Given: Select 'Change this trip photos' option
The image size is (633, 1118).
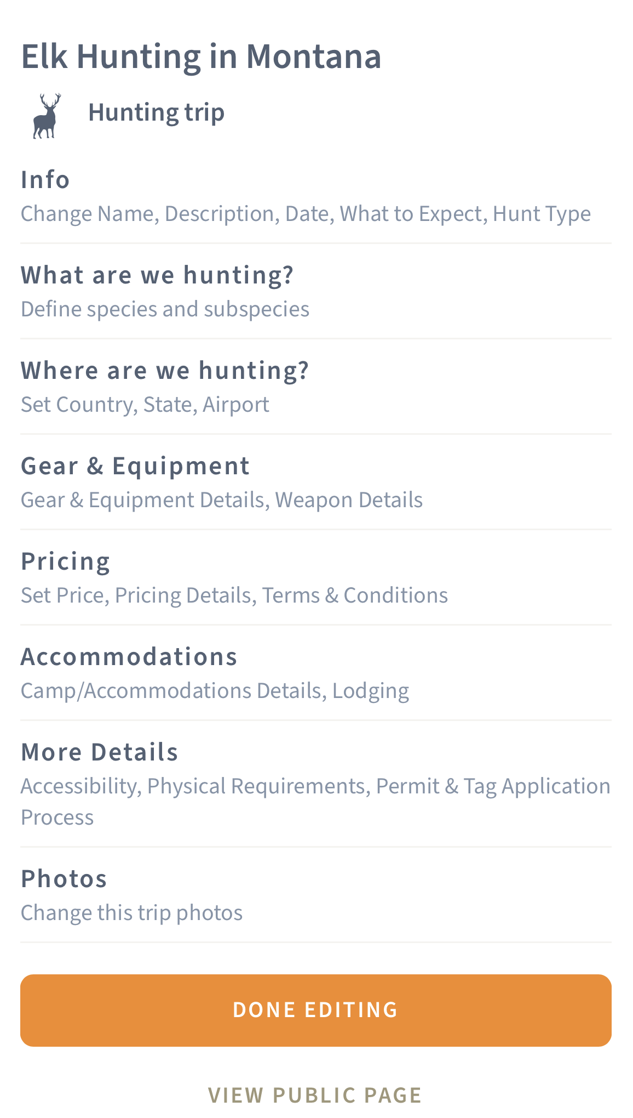Looking at the screenshot, I should (131, 912).
